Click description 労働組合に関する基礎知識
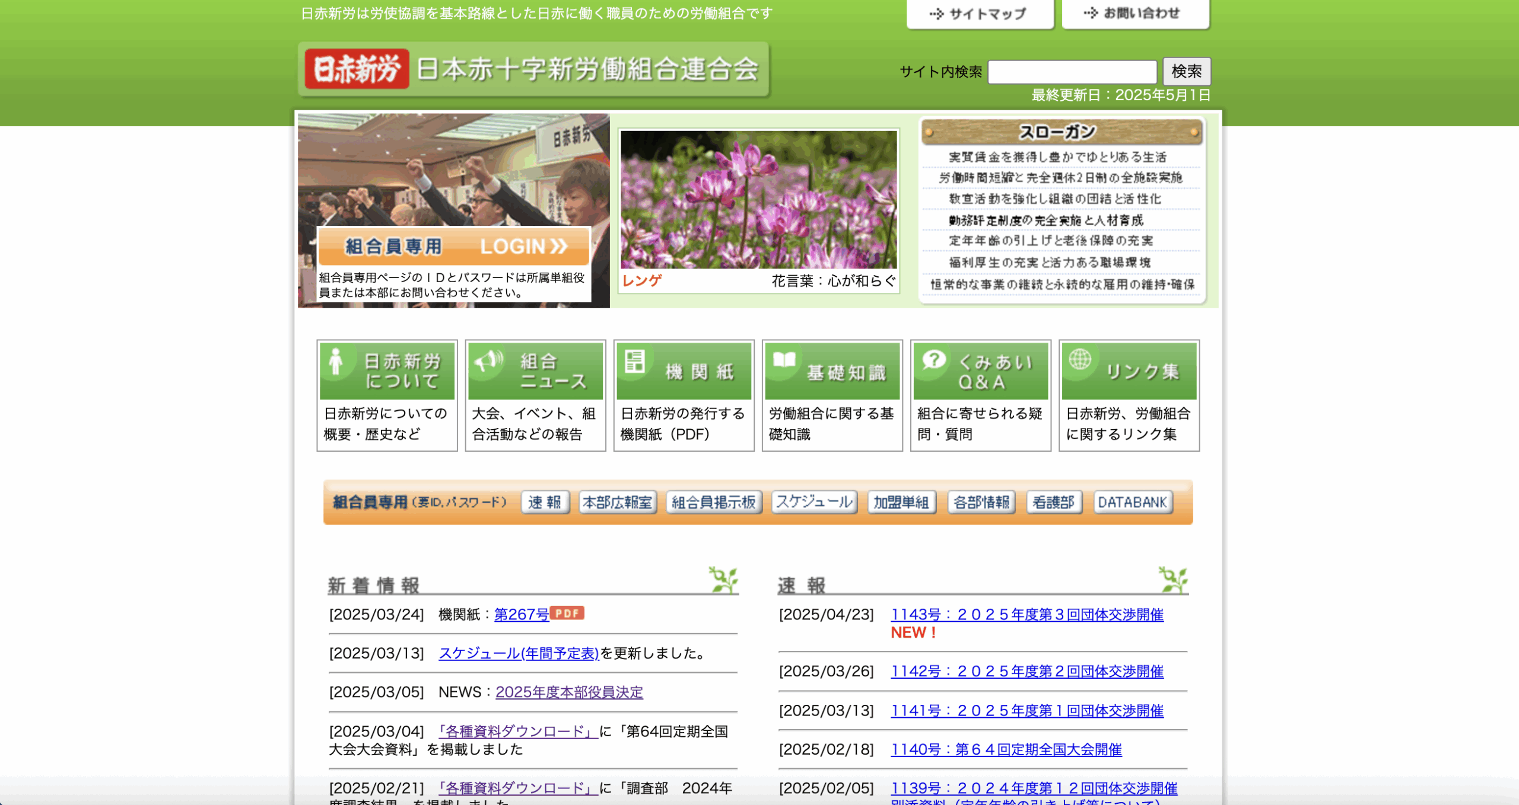The image size is (1519, 805). [x=831, y=424]
